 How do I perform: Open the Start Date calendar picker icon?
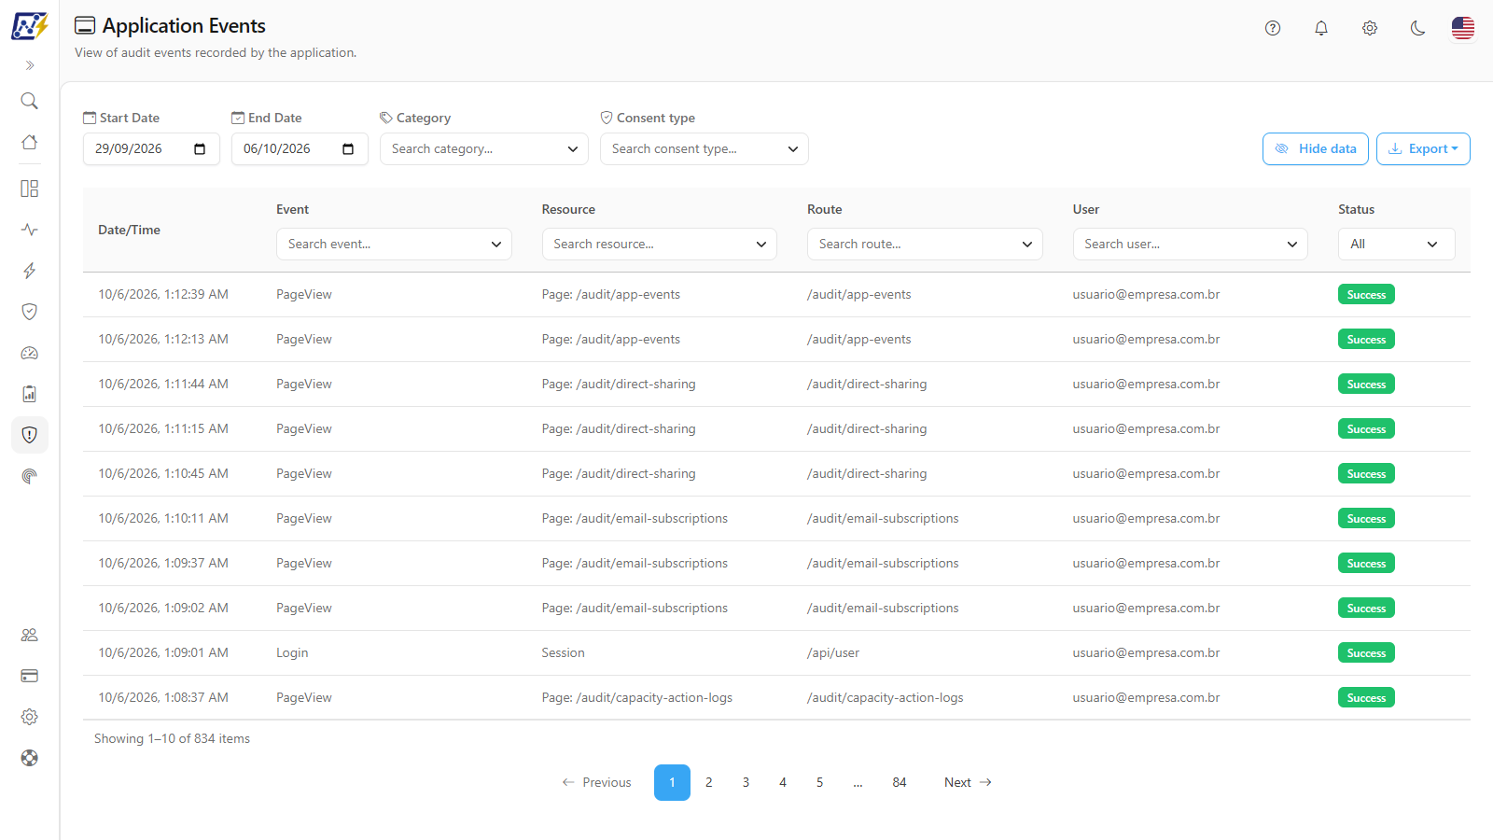(200, 149)
